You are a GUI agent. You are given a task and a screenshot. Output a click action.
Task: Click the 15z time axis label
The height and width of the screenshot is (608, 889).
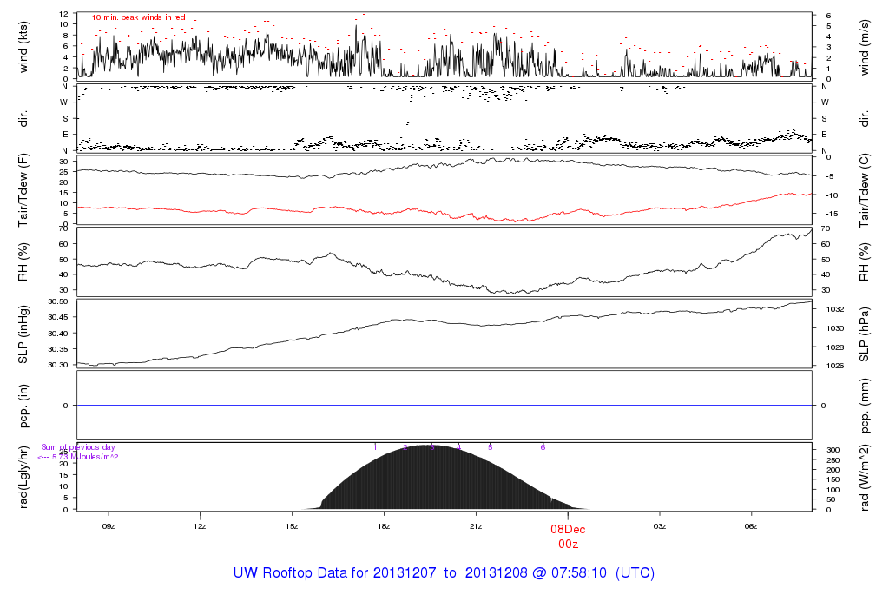[x=292, y=526]
